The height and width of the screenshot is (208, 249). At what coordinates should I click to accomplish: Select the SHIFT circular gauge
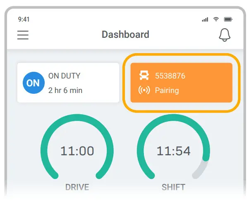pyautogui.click(x=173, y=147)
